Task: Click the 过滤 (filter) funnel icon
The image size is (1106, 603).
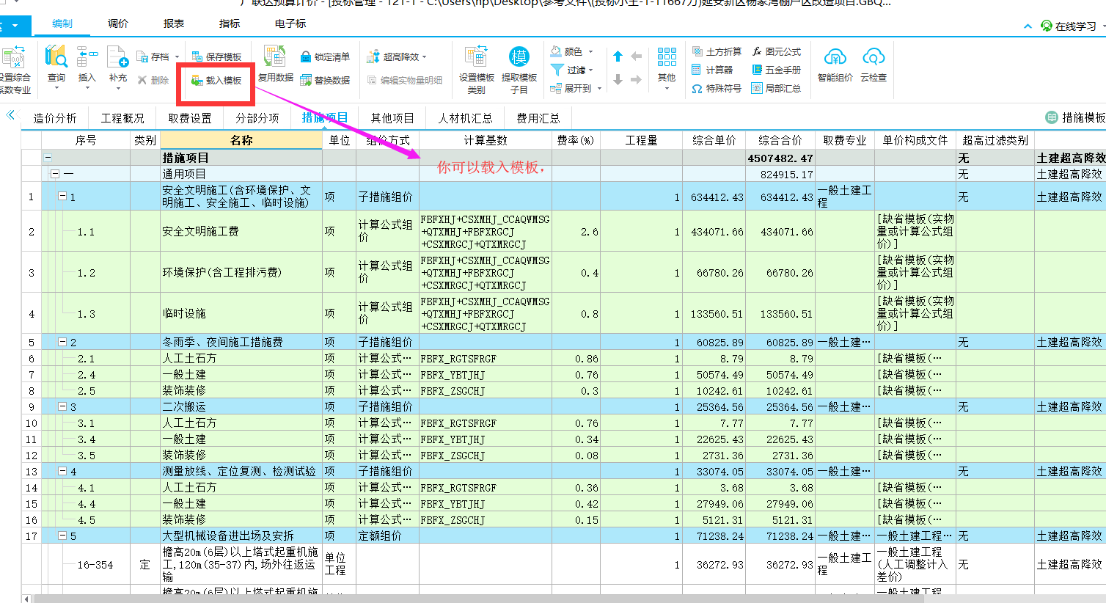Action: (557, 70)
